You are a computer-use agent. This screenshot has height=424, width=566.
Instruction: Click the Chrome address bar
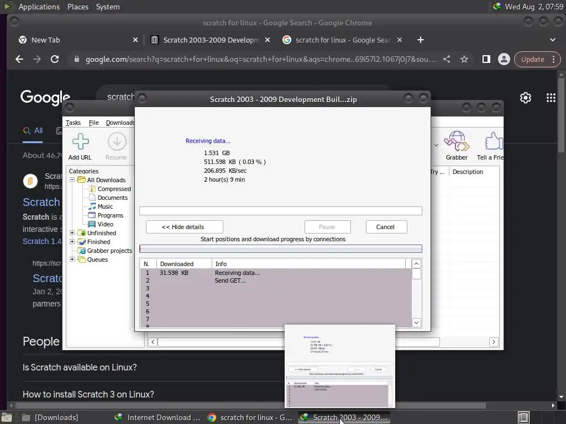point(260,59)
